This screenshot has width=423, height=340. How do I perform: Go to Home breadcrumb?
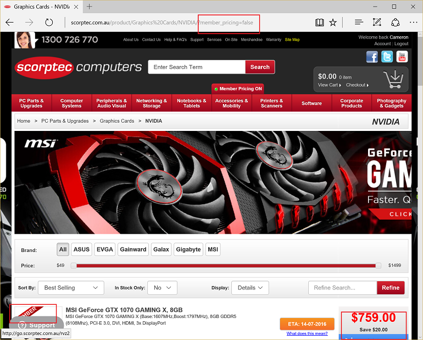point(24,121)
